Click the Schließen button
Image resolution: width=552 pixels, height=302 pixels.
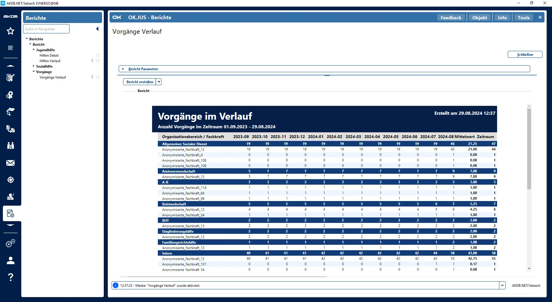[x=525, y=55]
